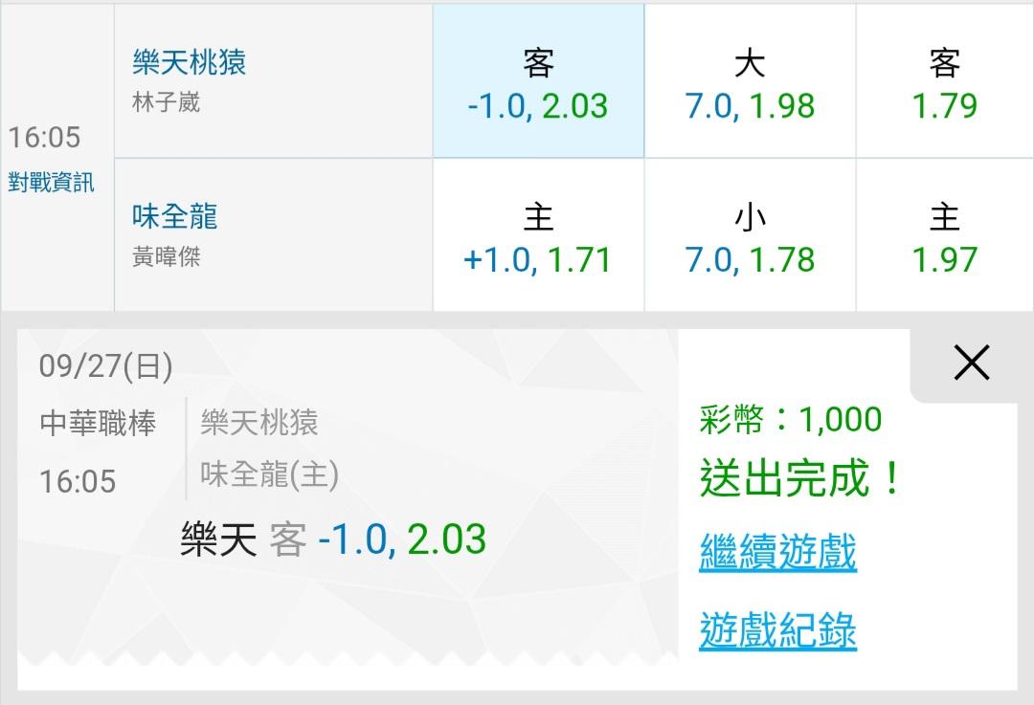Click the 中華職棒 league label in bet slip

[x=99, y=423]
